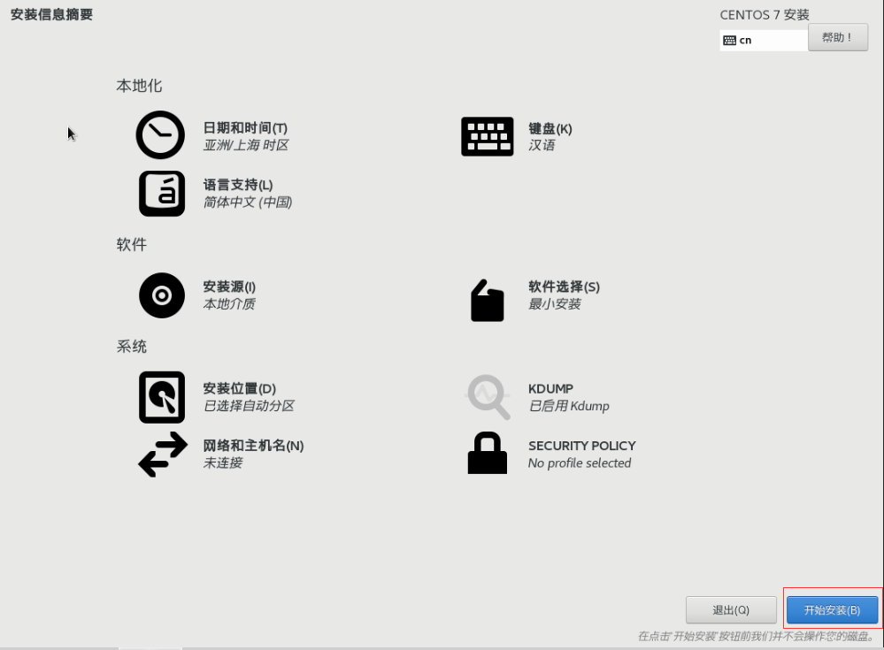Open the installation destination disk icon
The image size is (884, 650).
[x=162, y=397]
